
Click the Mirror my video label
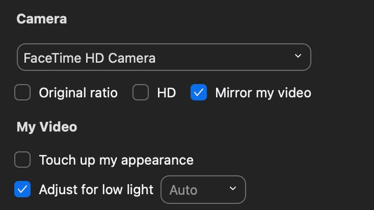pyautogui.click(x=263, y=93)
